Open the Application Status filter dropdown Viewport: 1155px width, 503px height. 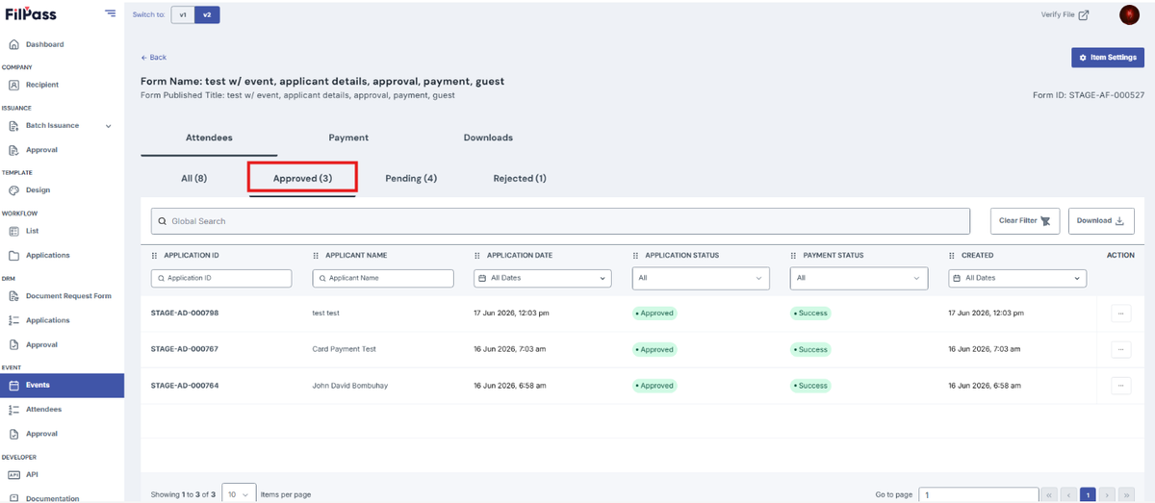pyautogui.click(x=701, y=278)
